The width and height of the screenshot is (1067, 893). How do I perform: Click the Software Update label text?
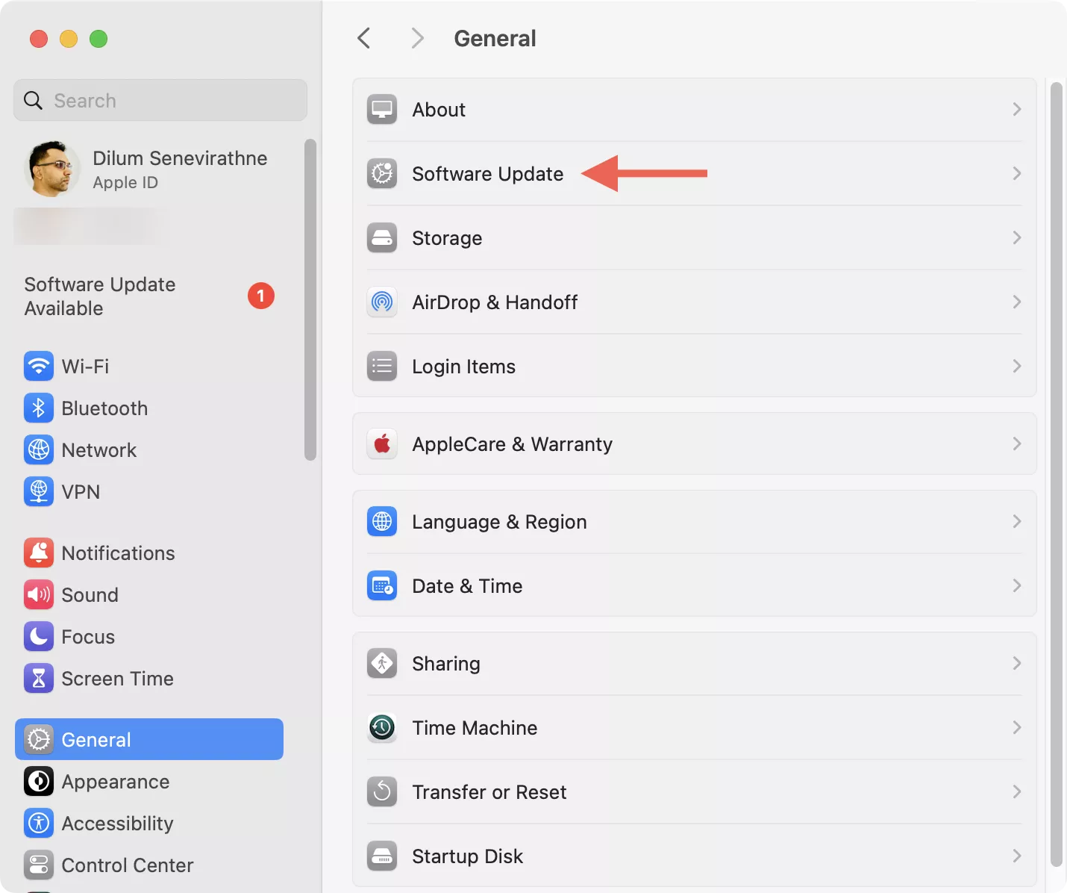coord(488,174)
